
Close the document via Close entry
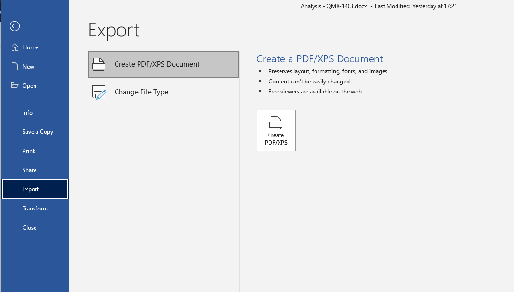(35, 227)
